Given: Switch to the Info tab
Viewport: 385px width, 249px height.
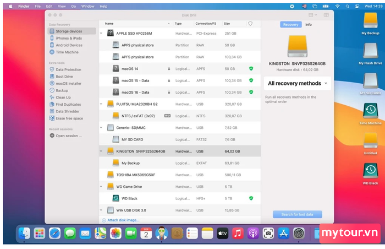Looking at the screenshot, I should point(309,25).
